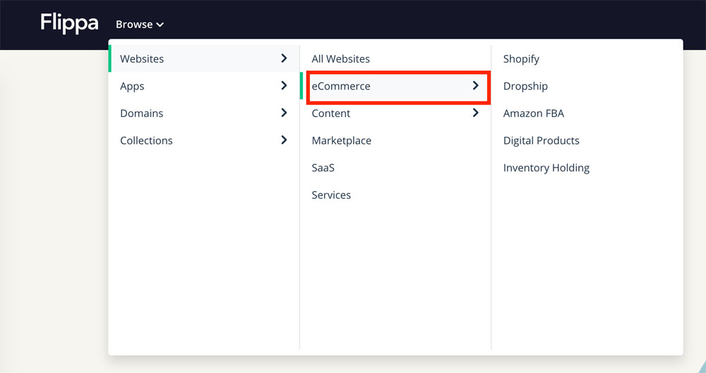This screenshot has width=706, height=373.
Task: Click the chevron arrow next to Browse
Action: (160, 25)
